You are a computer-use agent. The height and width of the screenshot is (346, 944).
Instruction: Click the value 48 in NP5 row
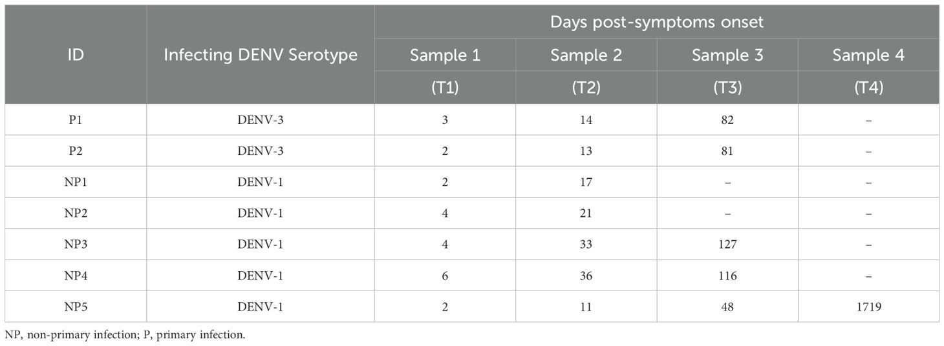(x=727, y=307)
